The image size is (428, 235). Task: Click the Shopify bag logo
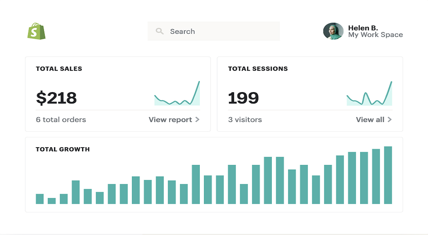point(36,31)
